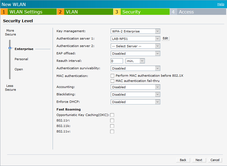
Task: Expand Authentication server 1 dropdown
Action: point(135,39)
